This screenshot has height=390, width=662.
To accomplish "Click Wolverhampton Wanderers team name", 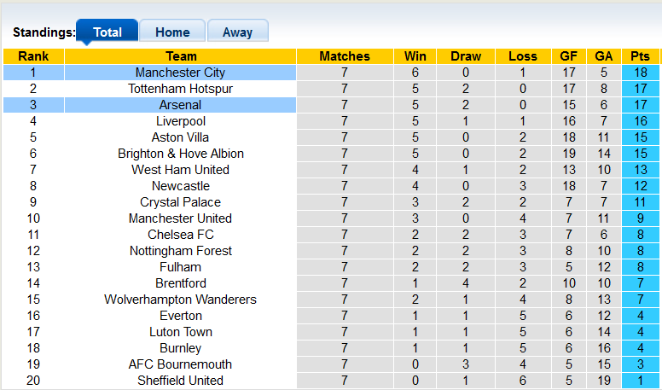I will (180, 300).
